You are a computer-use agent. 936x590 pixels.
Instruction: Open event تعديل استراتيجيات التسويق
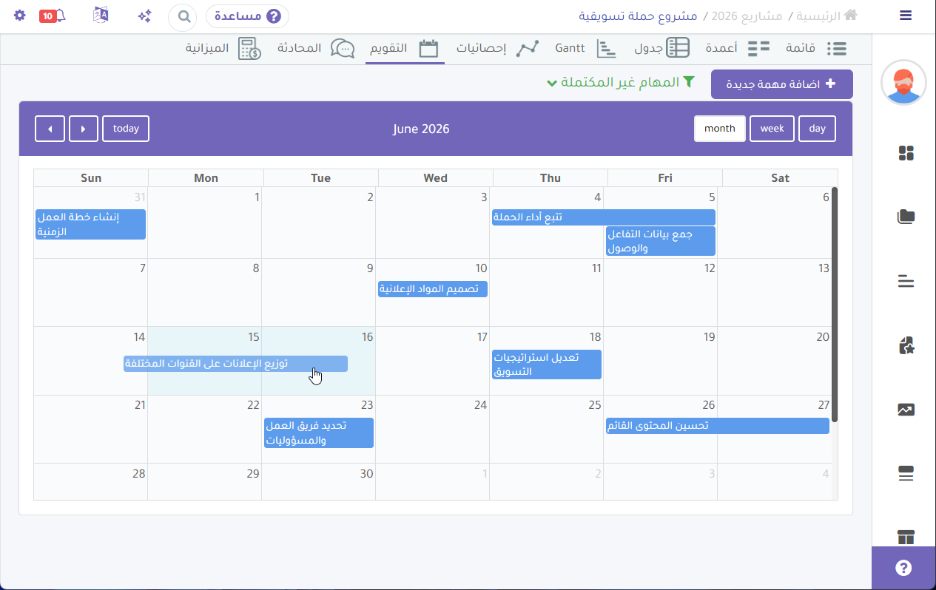547,364
